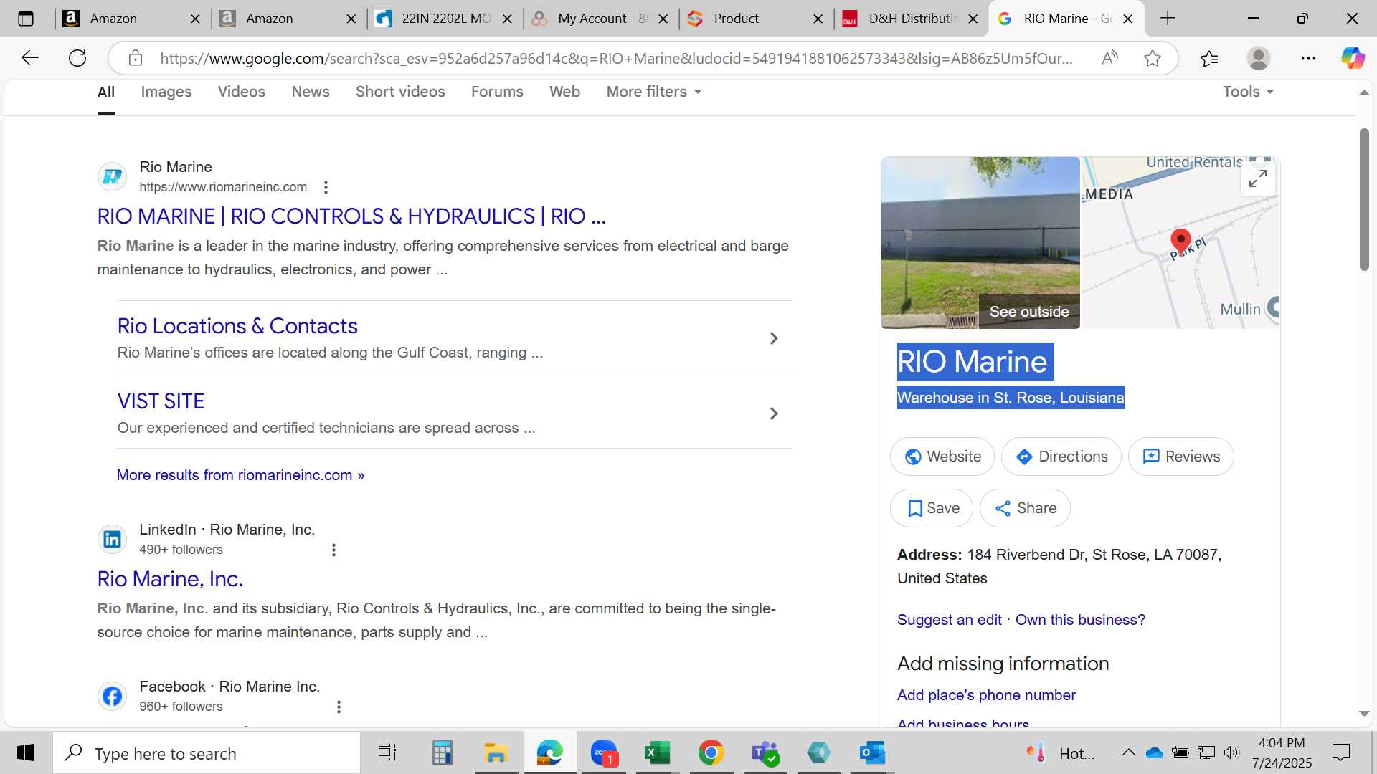Select the Short videos tab

(x=400, y=92)
